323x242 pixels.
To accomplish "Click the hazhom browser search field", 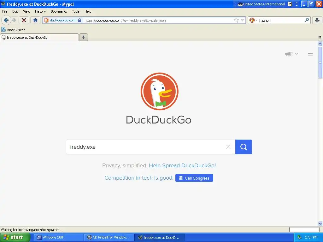I will (x=281, y=20).
